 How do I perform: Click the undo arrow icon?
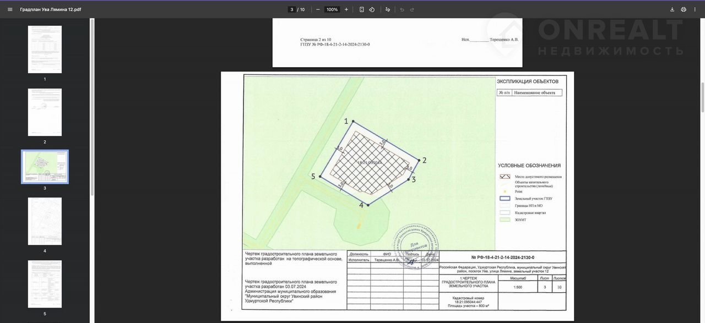point(402,9)
